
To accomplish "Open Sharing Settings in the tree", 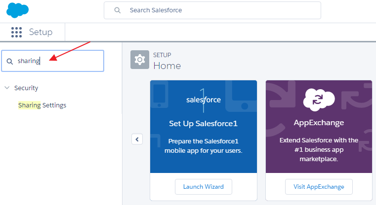I will tap(42, 105).
